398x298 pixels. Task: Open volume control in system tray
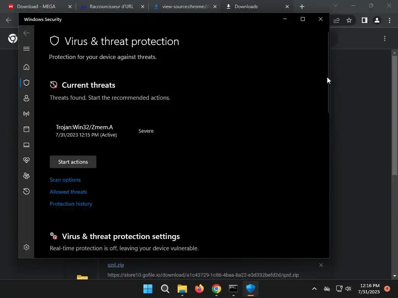click(x=348, y=289)
